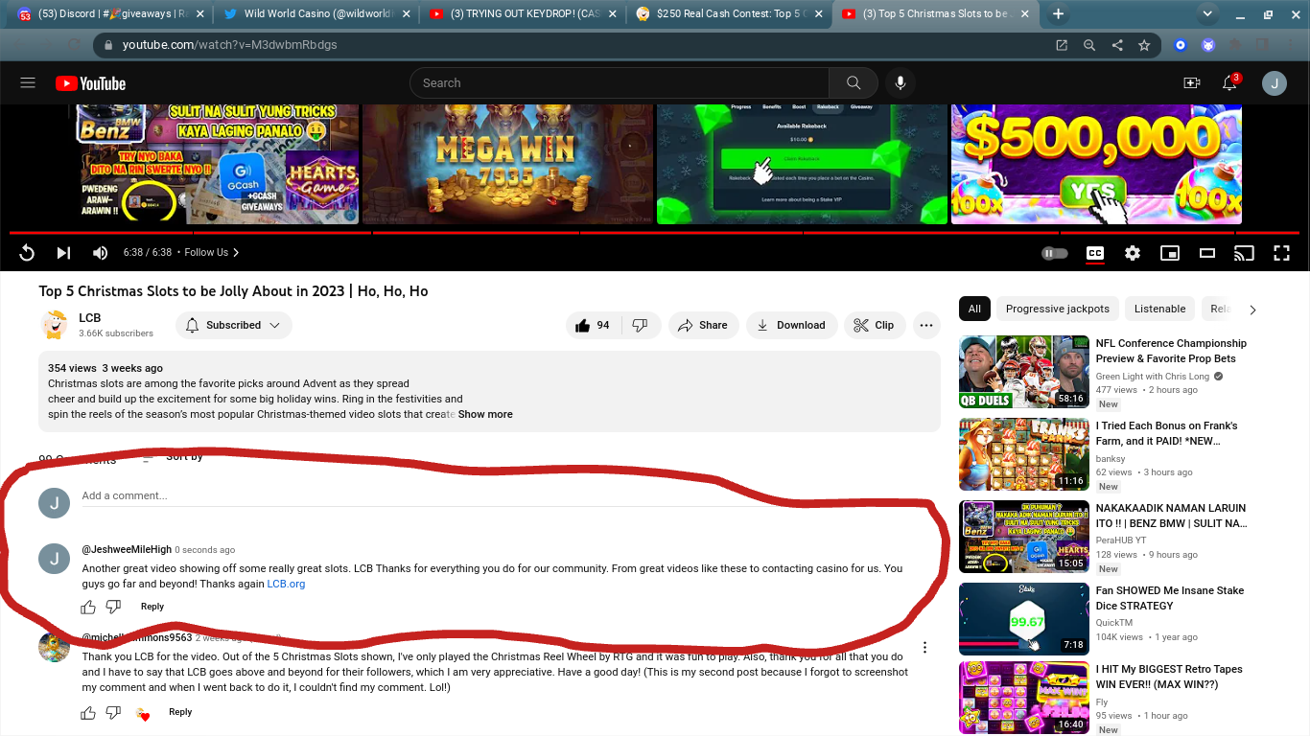Cast video with Play on TV icon
The width and height of the screenshot is (1310, 736).
pyautogui.click(x=1244, y=253)
